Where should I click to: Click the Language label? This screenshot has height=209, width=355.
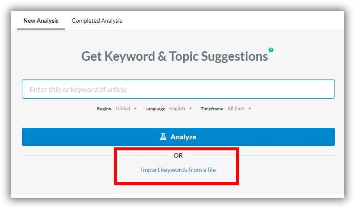[x=155, y=109]
